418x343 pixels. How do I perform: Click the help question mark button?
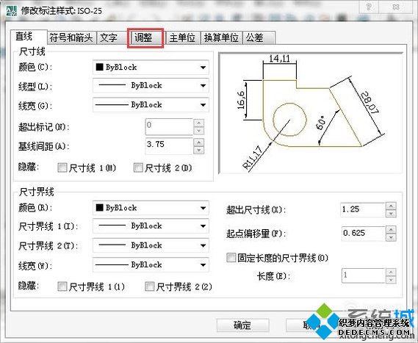pyautogui.click(x=370, y=7)
